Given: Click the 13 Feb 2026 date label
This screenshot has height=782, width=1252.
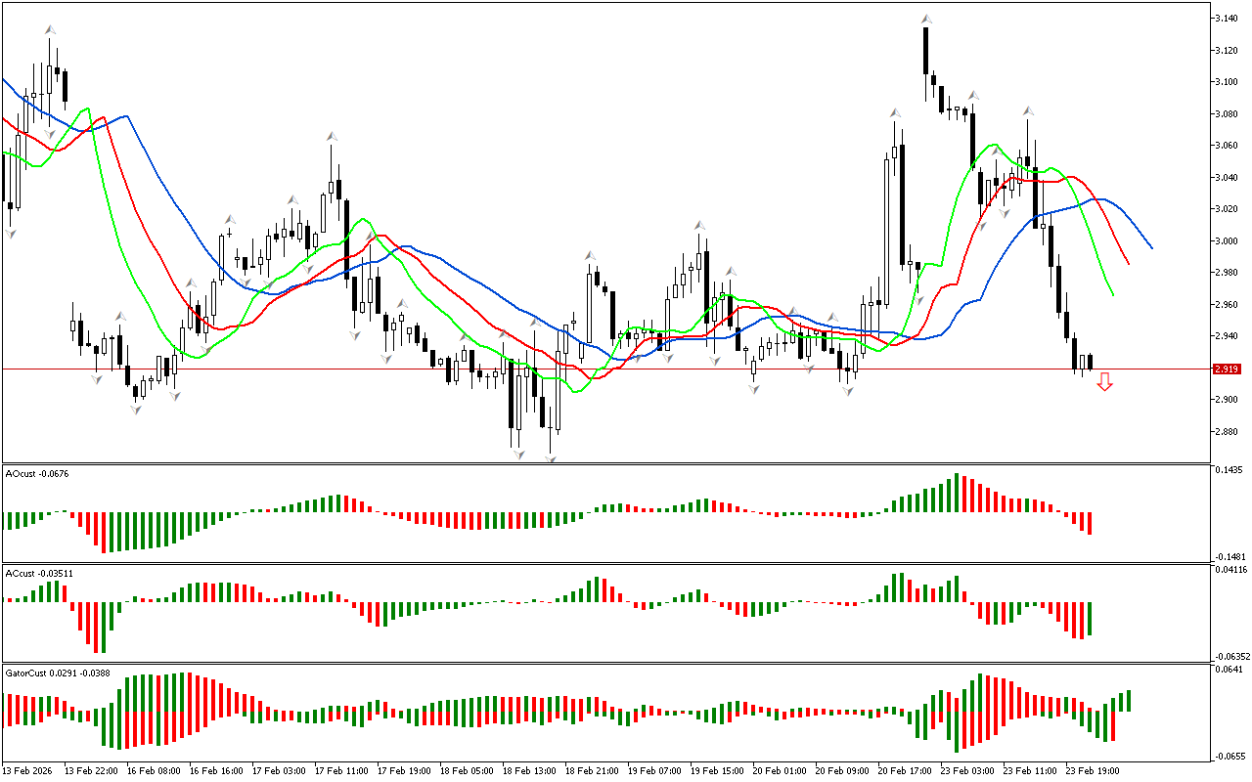Looking at the screenshot, I should tap(29, 770).
